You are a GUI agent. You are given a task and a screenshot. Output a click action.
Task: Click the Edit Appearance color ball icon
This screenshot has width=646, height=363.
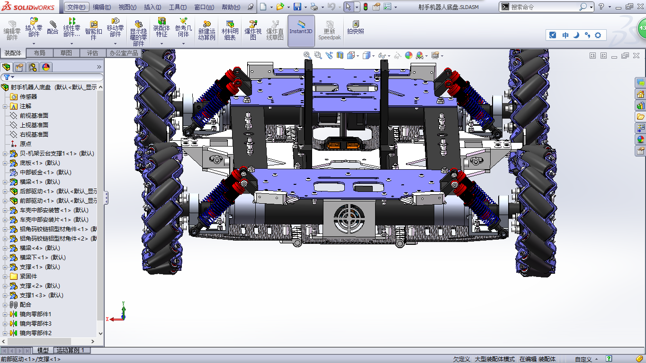point(408,55)
